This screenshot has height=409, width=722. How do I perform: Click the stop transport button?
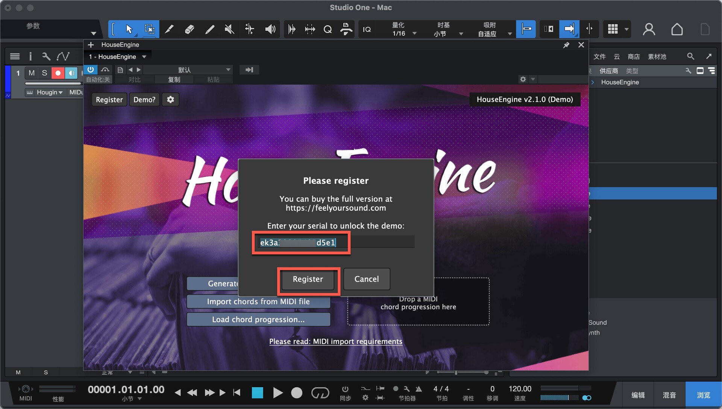[x=257, y=393]
